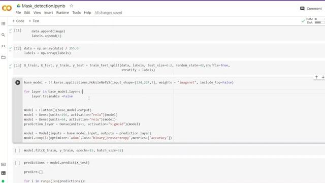Move cell up with arrow
325x183 pixels.
point(316,77)
